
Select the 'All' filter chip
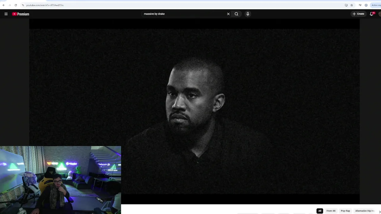click(320, 211)
